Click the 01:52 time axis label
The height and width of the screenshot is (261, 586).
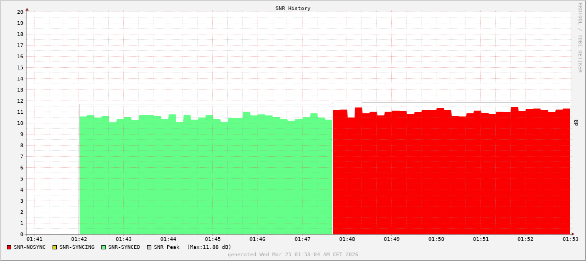(x=525, y=239)
